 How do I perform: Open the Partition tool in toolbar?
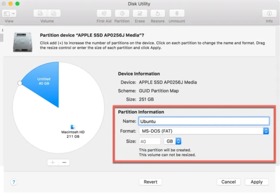[x=122, y=14]
